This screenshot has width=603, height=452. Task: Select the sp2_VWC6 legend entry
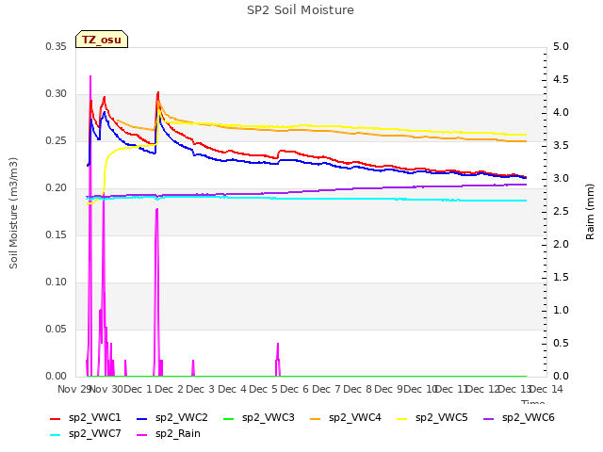tap(519, 418)
